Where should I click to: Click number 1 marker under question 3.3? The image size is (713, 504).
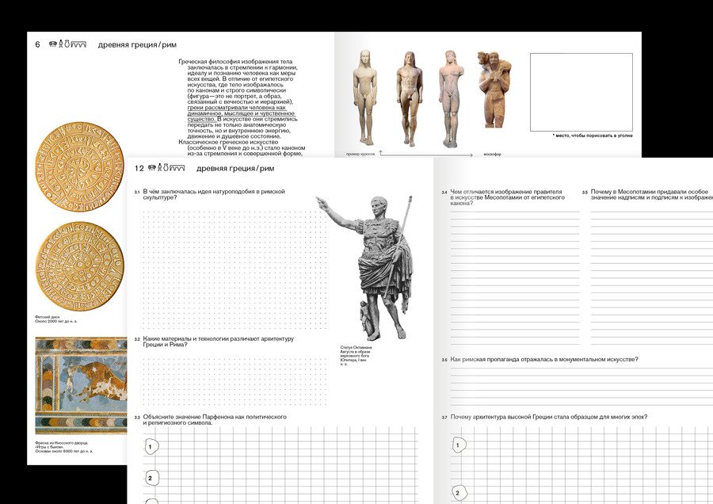(151, 447)
